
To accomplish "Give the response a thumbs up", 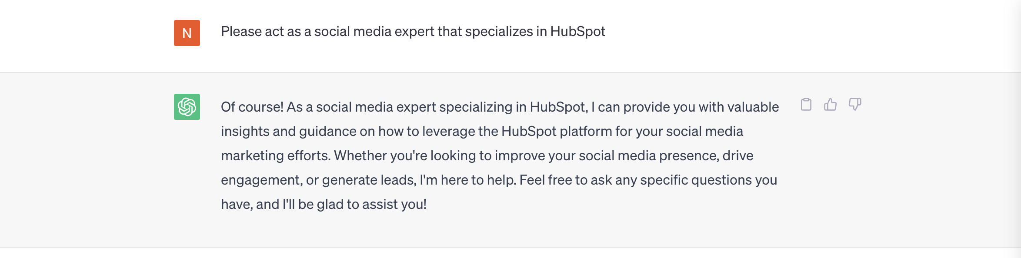I will pyautogui.click(x=831, y=105).
